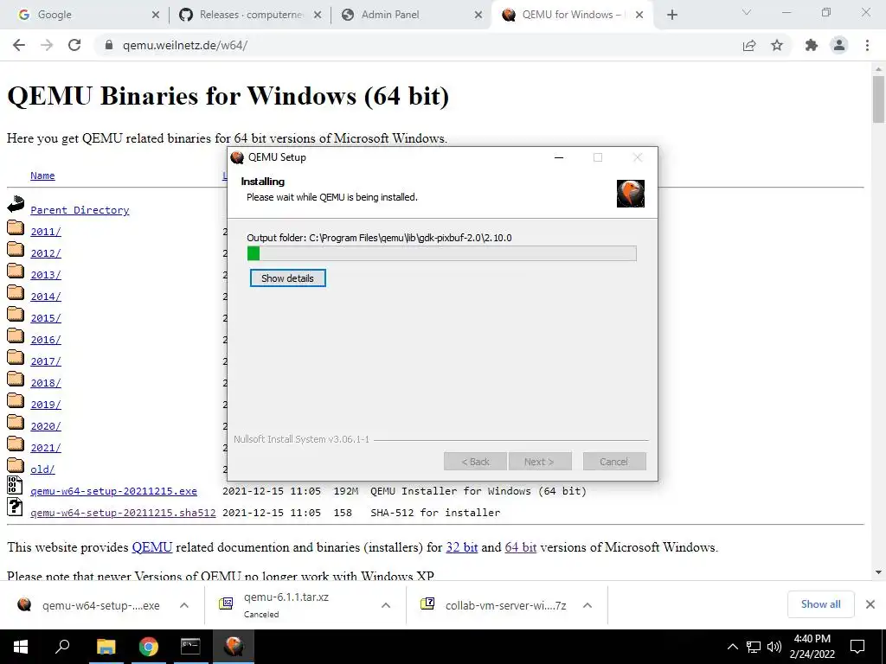
Task: Open the Windows Start menu
Action: coord(21,647)
